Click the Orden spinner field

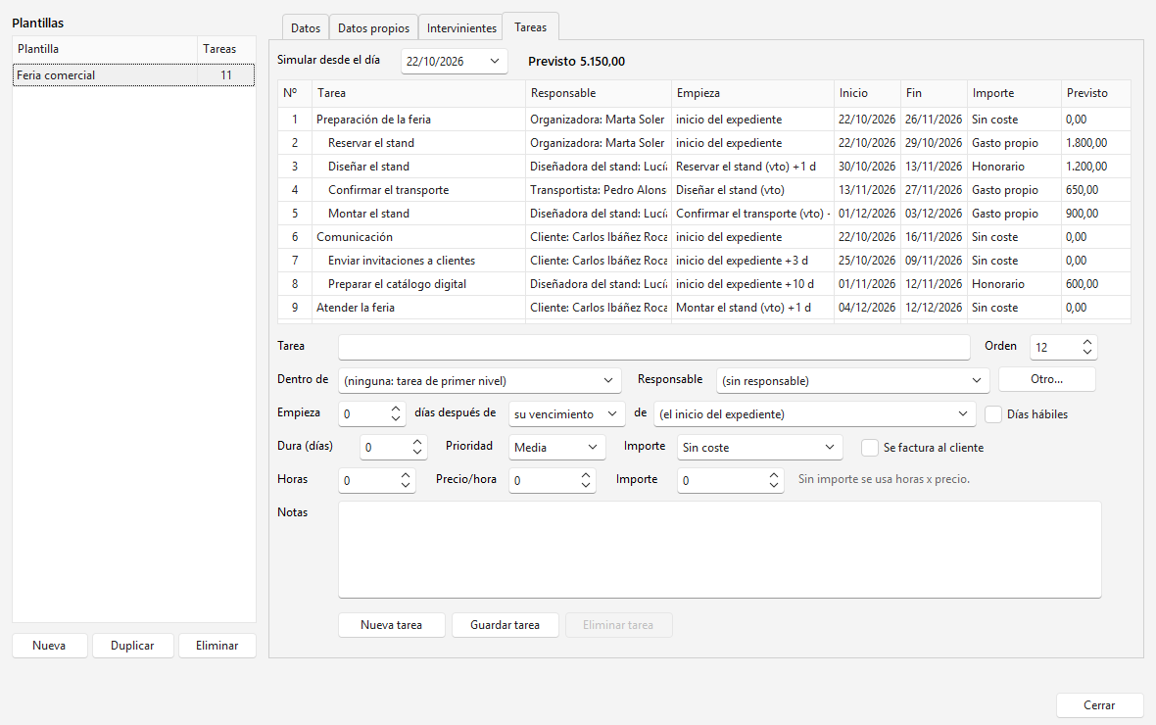[1063, 347]
